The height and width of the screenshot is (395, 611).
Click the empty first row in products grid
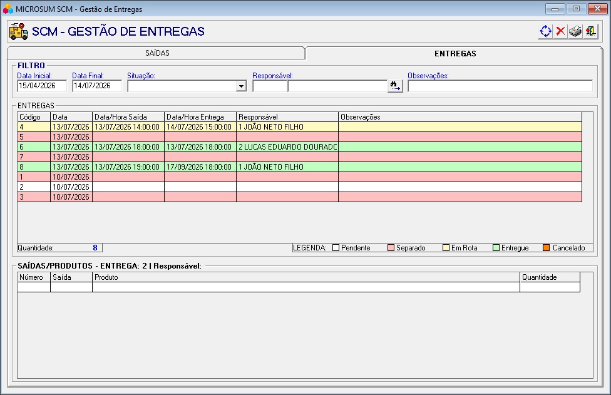299,287
